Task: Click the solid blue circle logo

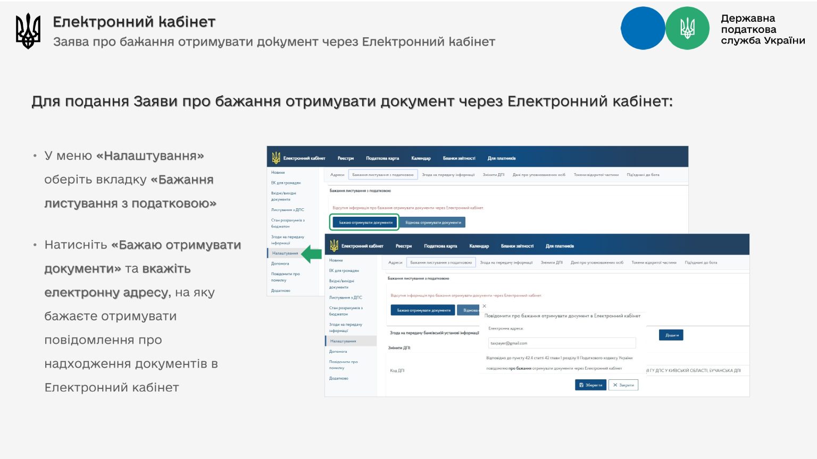Action: (643, 28)
